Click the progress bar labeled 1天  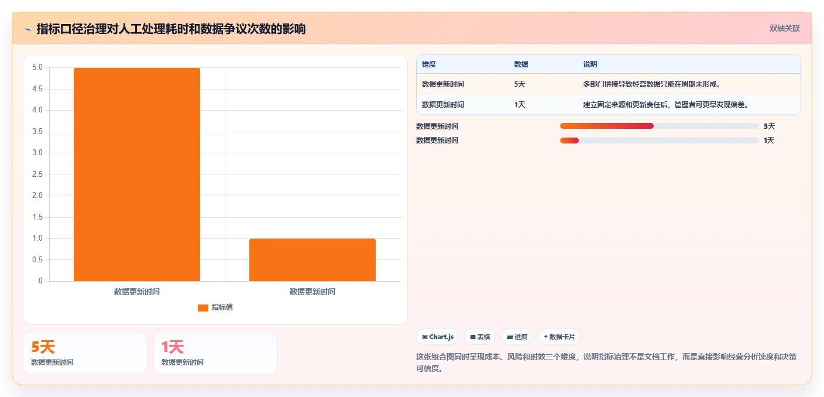(x=659, y=141)
